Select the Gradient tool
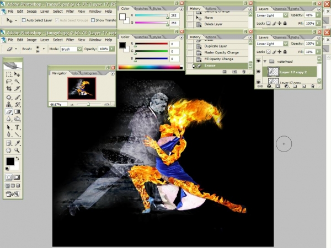331x248 pixels. pos(17,111)
